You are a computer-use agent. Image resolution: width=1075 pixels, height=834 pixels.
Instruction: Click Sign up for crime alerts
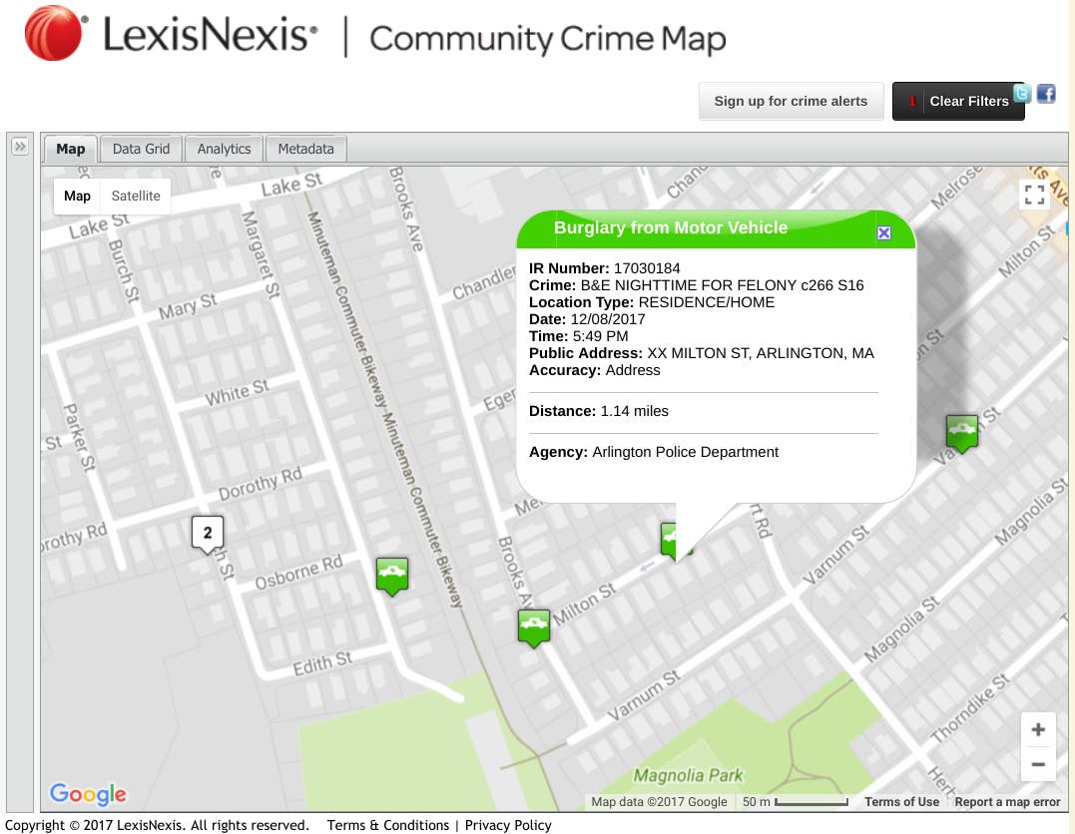(791, 101)
